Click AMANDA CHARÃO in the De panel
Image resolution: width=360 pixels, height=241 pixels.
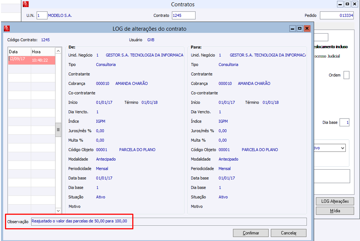pyautogui.click(x=132, y=84)
